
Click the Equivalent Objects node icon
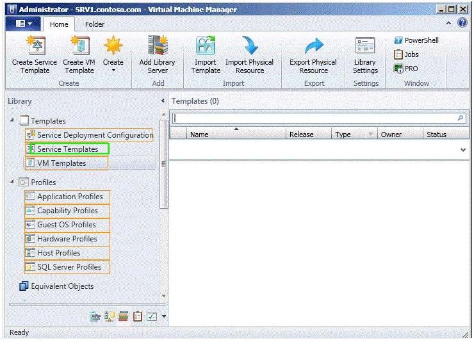click(x=24, y=286)
